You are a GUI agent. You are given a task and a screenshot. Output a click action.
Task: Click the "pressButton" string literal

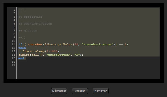coord(58,55)
